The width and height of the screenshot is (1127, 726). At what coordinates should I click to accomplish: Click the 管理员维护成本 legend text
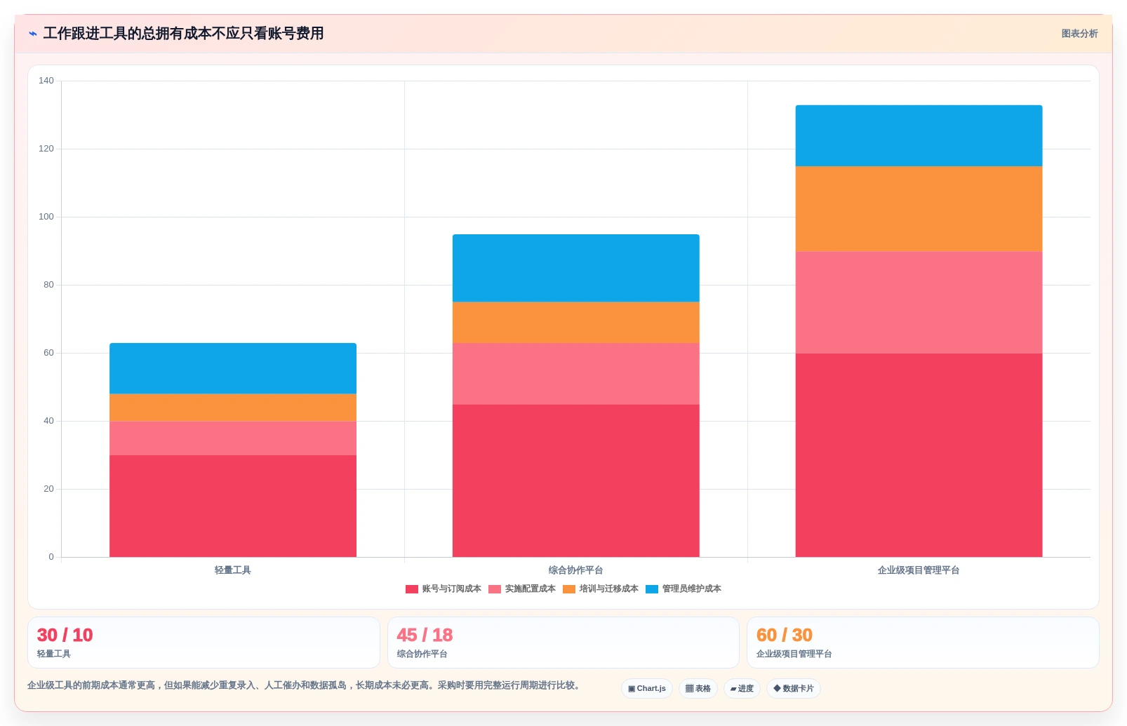tap(691, 589)
